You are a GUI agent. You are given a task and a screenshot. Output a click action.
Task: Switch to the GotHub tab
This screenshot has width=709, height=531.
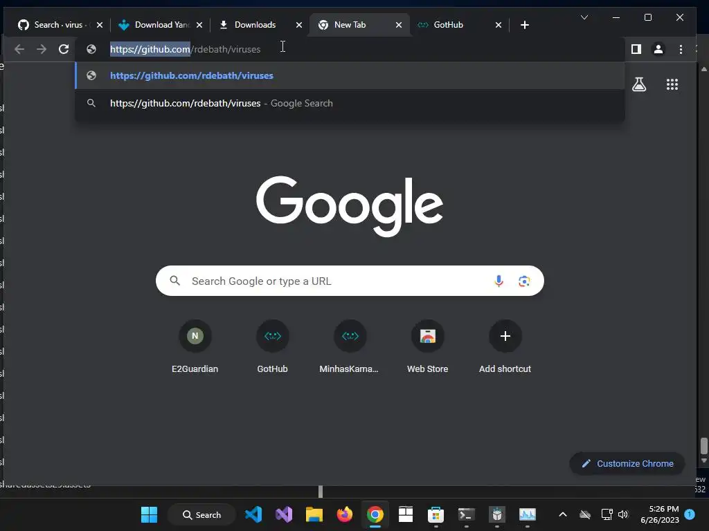[x=448, y=25]
